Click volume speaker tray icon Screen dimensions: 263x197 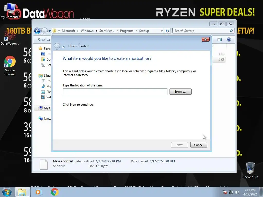click(x=237, y=192)
